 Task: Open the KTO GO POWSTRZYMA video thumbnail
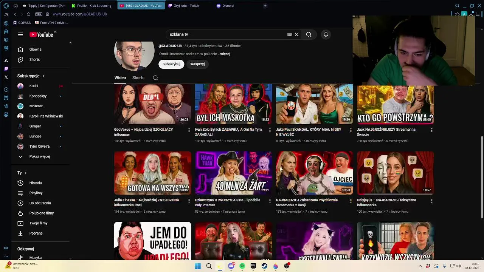395,104
